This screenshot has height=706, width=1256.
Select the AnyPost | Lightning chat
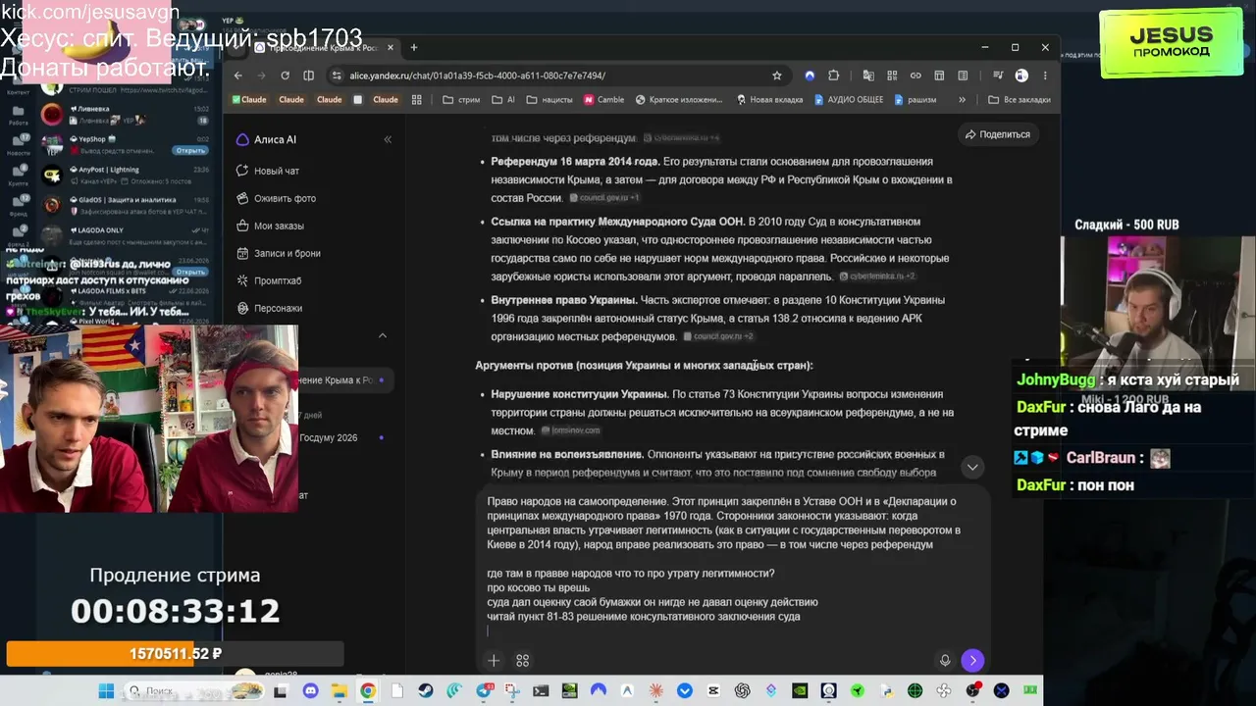[125, 176]
